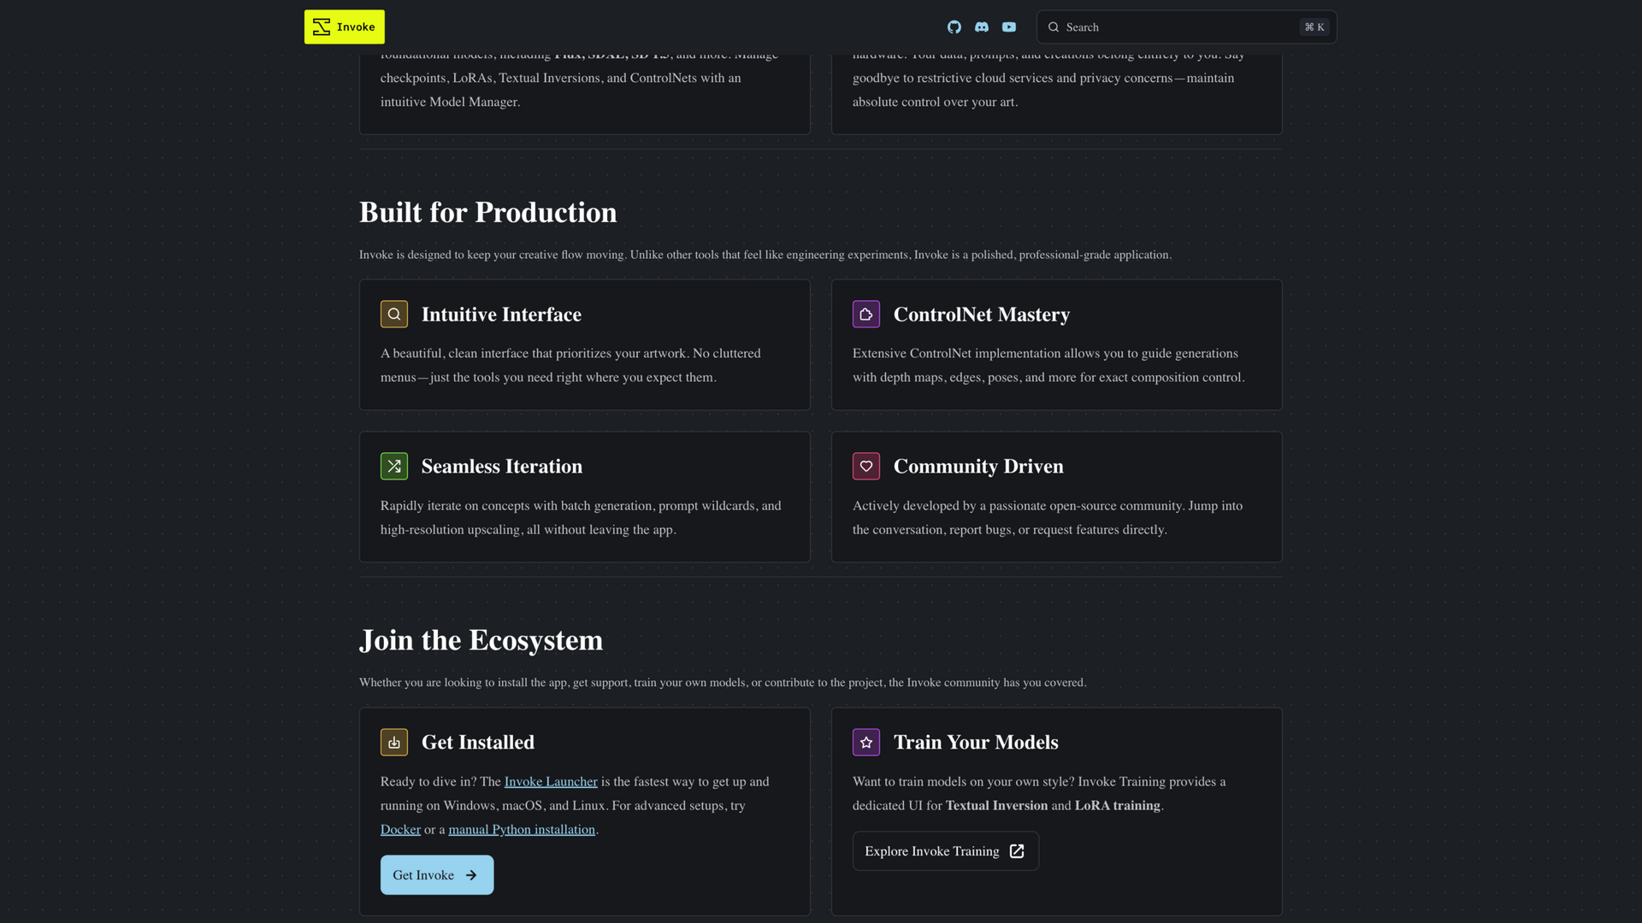Viewport: 1642px width, 923px height.
Task: Open the manual Python installation link
Action: pos(522,830)
